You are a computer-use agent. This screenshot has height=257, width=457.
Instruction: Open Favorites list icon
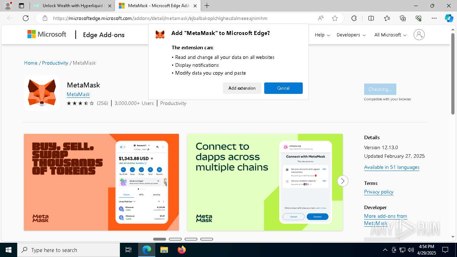tap(387, 18)
